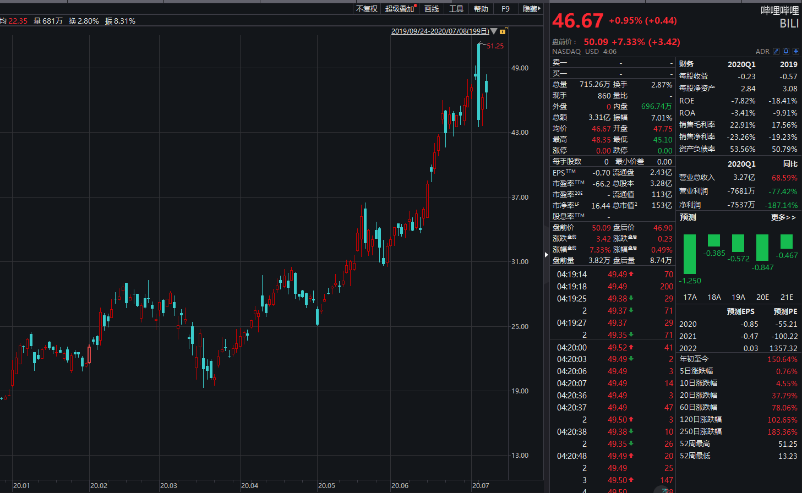Click the bell price-alert icon
Screen dimensions: 802x493
click(x=786, y=51)
